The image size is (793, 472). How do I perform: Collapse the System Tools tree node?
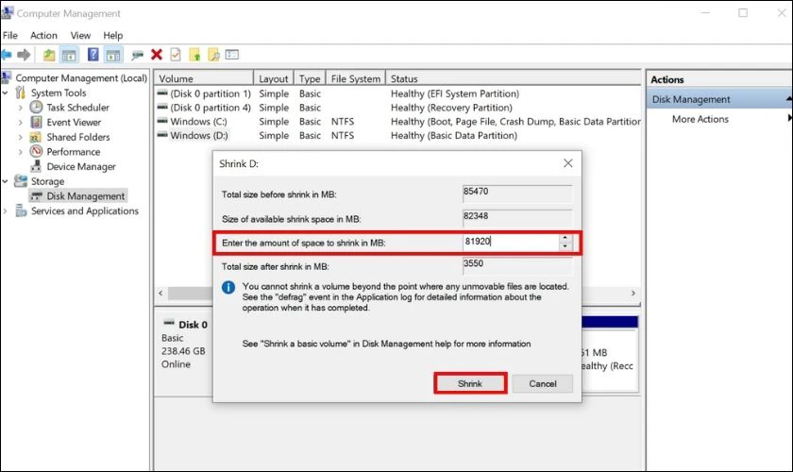click(6, 93)
